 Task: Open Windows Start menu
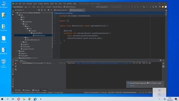(x=2, y=99)
